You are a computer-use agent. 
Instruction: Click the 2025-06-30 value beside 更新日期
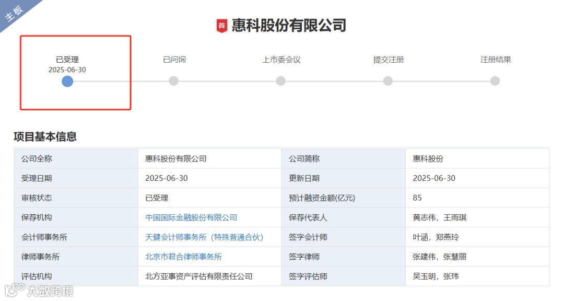pyautogui.click(x=434, y=178)
